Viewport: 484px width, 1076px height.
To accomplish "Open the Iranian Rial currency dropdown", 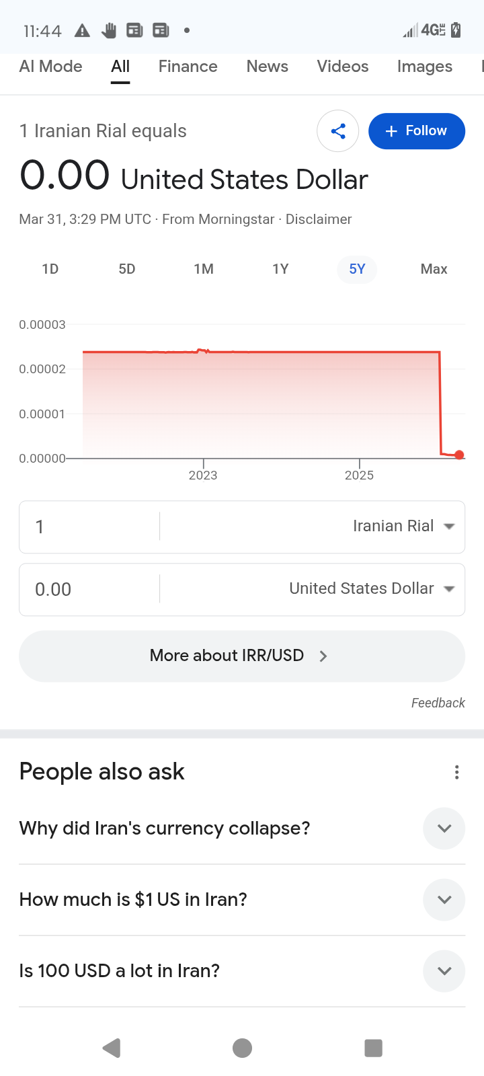I will click(x=403, y=527).
